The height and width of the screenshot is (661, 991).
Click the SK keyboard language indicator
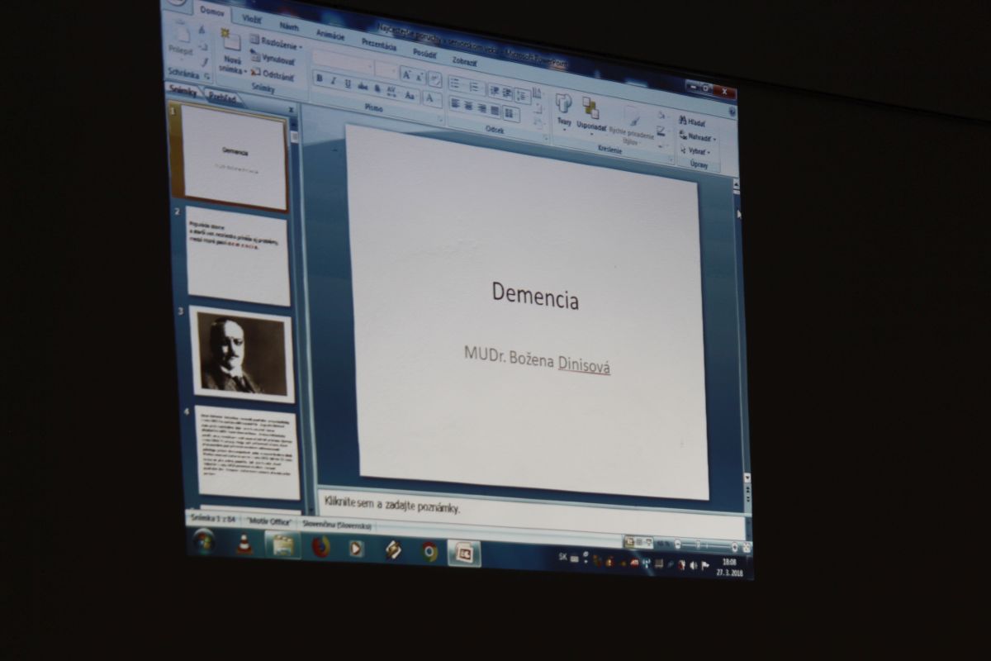point(563,557)
